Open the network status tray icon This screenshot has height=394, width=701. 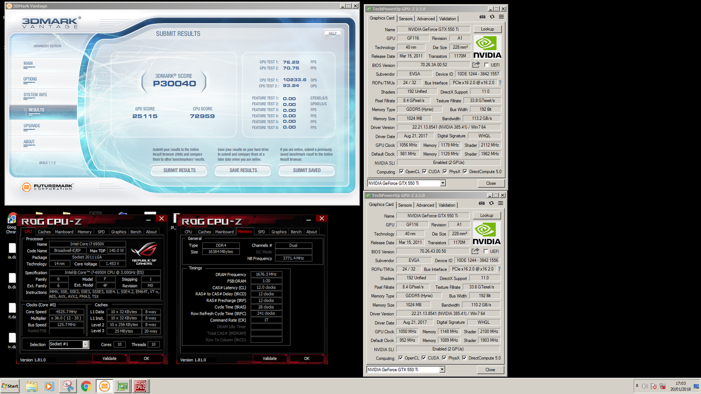point(662,386)
